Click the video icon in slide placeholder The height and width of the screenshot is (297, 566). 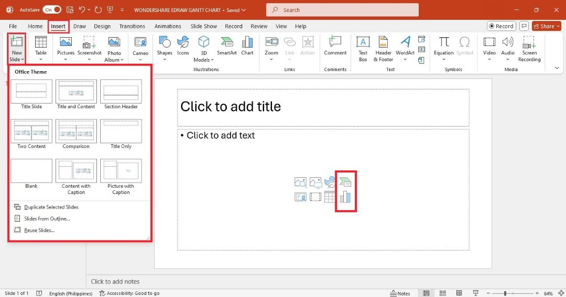pyautogui.click(x=315, y=197)
